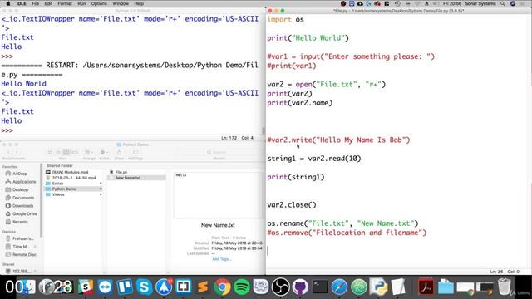Click Sonar Systems user name in menu bar
Viewport: 532px width, 299px height.
[x=480, y=3]
